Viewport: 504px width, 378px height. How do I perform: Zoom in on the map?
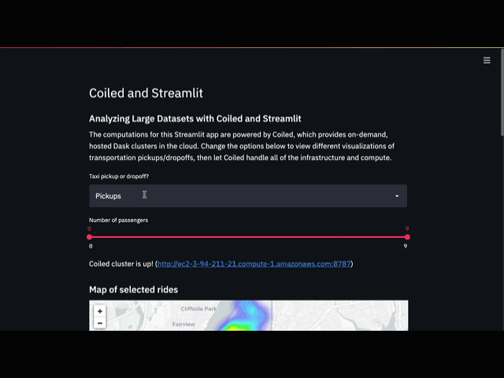(x=100, y=312)
